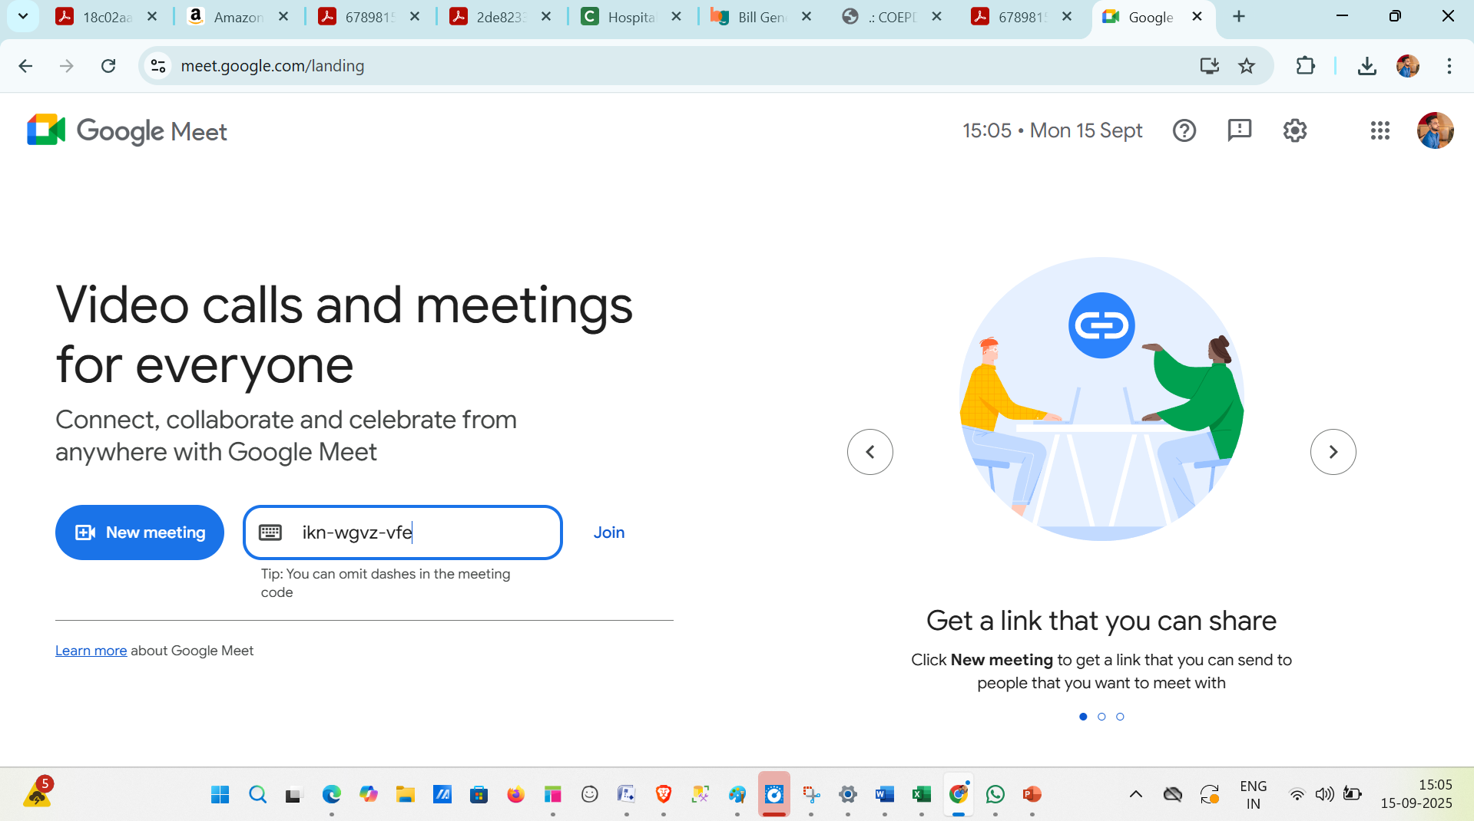Click Join next to the meeting code

pos(608,532)
